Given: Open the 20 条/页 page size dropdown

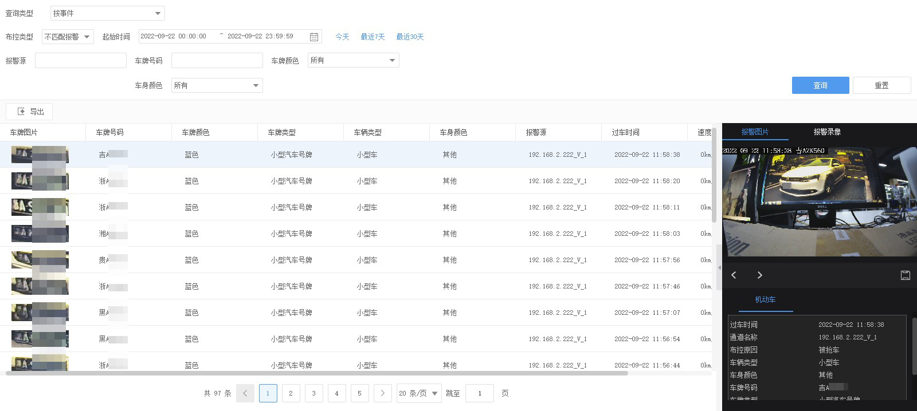Looking at the screenshot, I should pos(419,393).
